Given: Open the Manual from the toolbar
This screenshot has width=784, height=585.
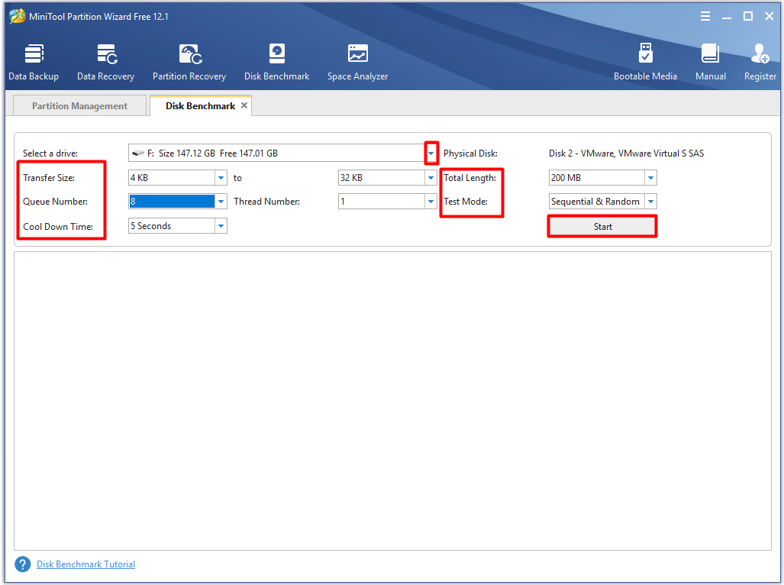Looking at the screenshot, I should click(711, 62).
